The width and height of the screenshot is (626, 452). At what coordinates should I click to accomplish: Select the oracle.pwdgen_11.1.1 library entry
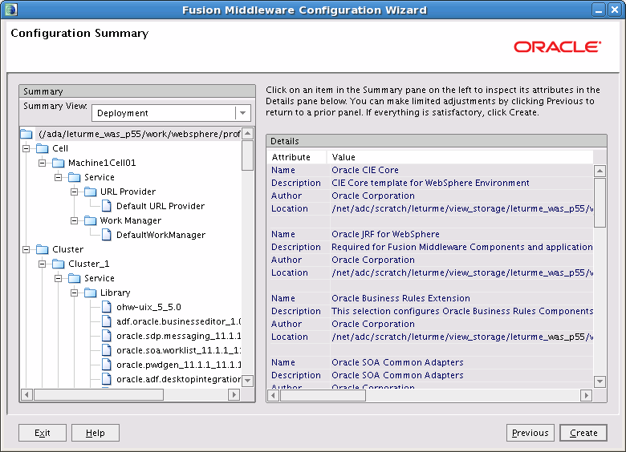(178, 365)
